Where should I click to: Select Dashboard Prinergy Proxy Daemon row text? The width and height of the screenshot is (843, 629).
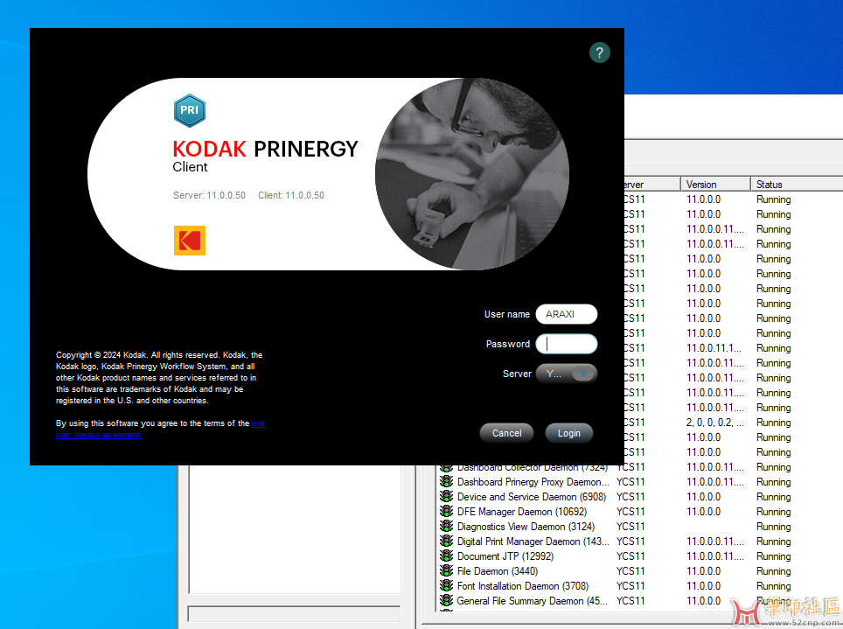click(533, 482)
